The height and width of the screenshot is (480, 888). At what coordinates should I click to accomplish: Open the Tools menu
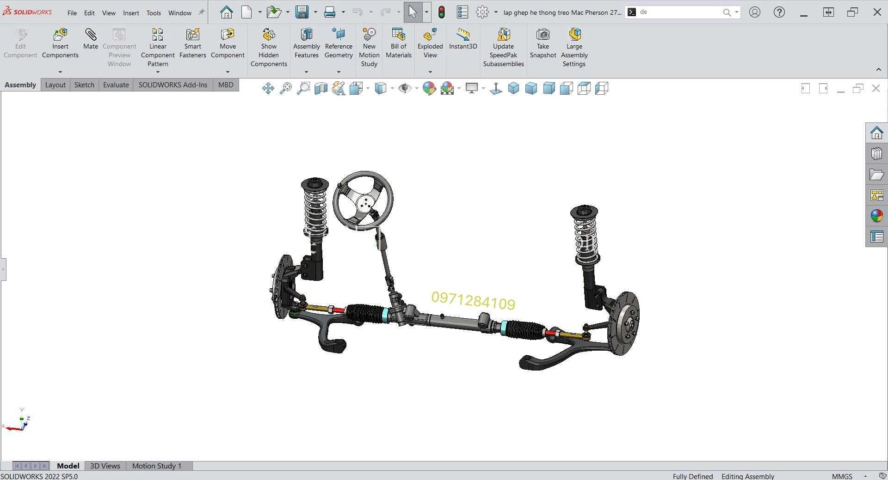154,13
